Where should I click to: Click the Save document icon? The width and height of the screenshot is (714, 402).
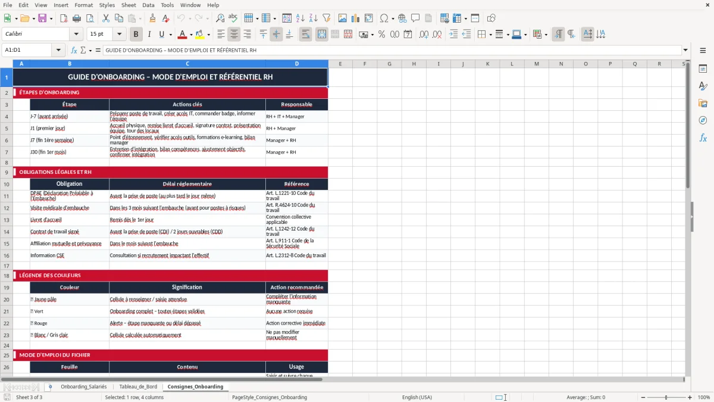tap(42, 18)
